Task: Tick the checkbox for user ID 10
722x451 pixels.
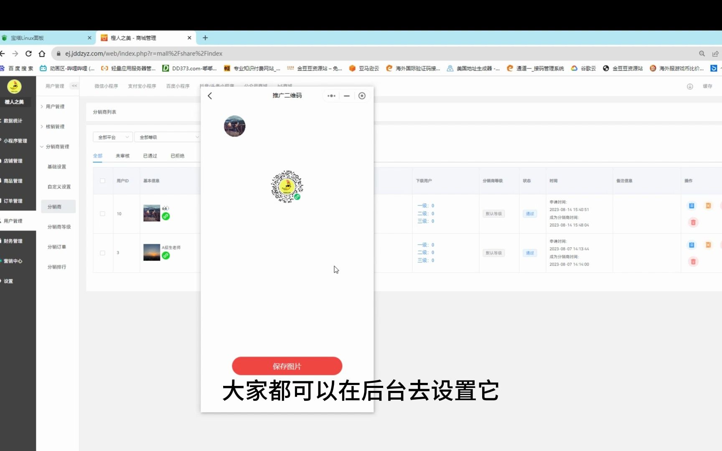Action: click(x=102, y=214)
